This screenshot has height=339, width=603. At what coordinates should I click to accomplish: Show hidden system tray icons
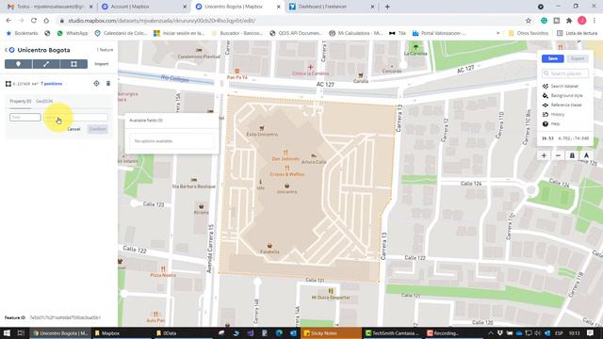pyautogui.click(x=491, y=333)
